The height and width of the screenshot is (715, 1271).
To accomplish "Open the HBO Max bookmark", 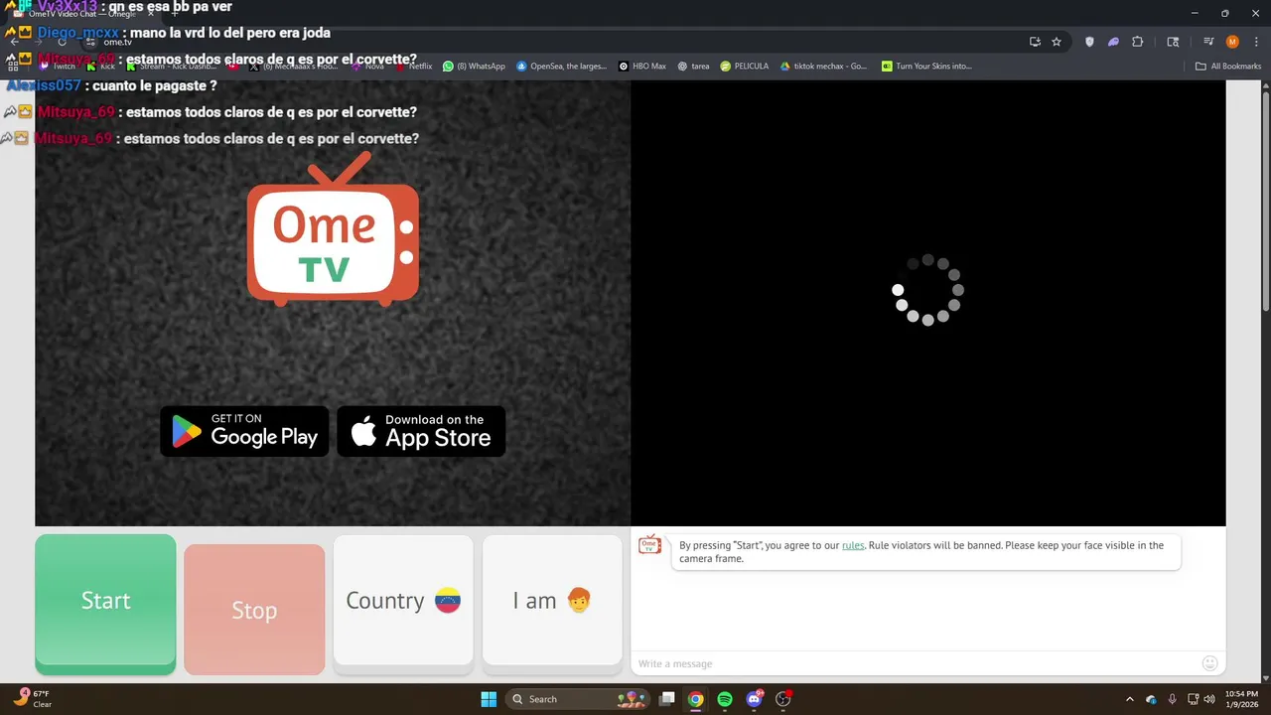I will (x=642, y=67).
